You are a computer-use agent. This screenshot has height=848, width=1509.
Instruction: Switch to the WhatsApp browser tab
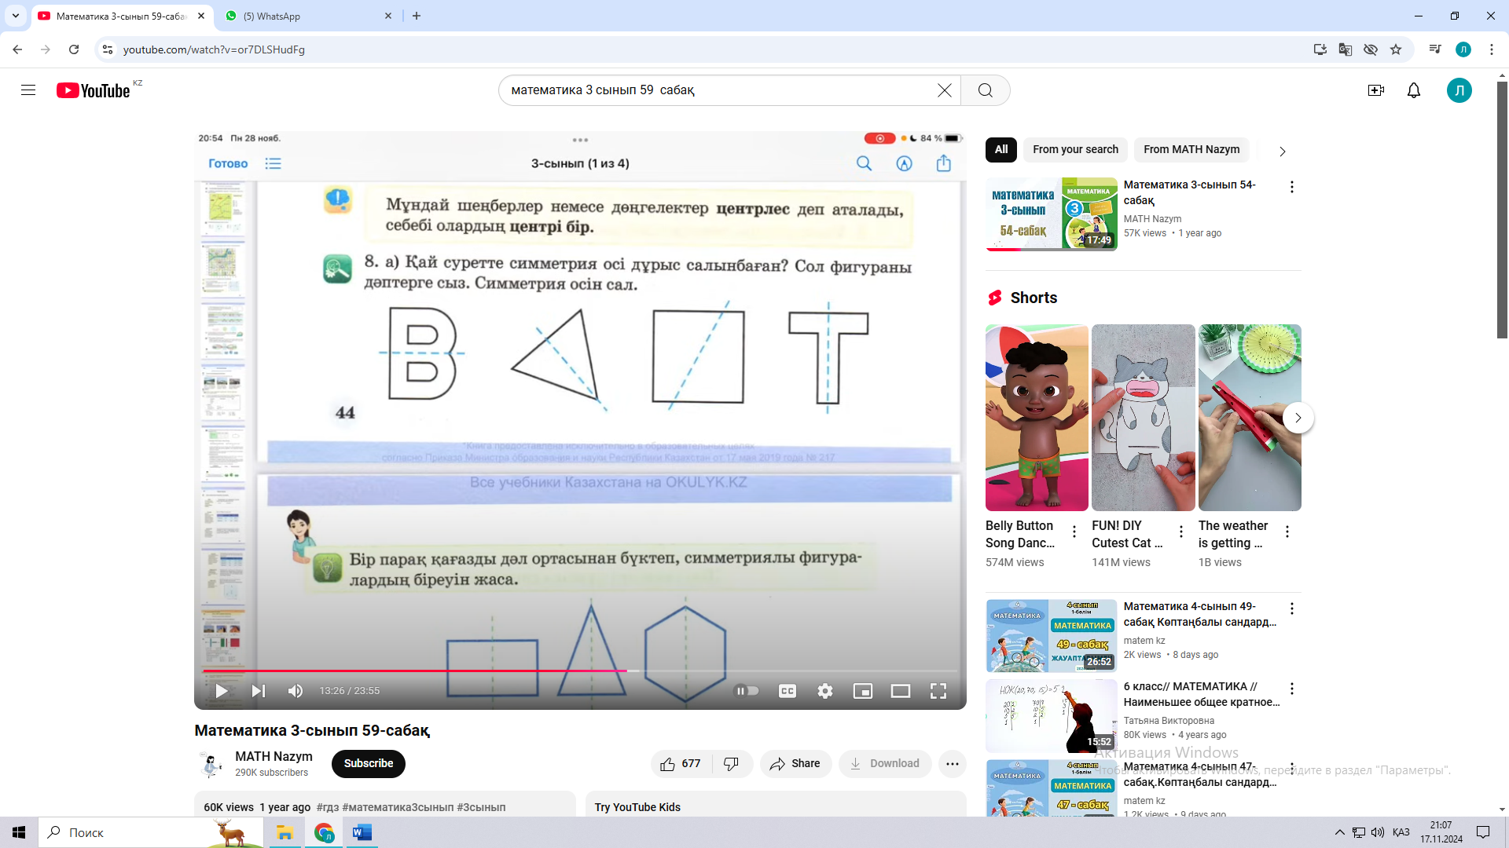click(x=307, y=16)
